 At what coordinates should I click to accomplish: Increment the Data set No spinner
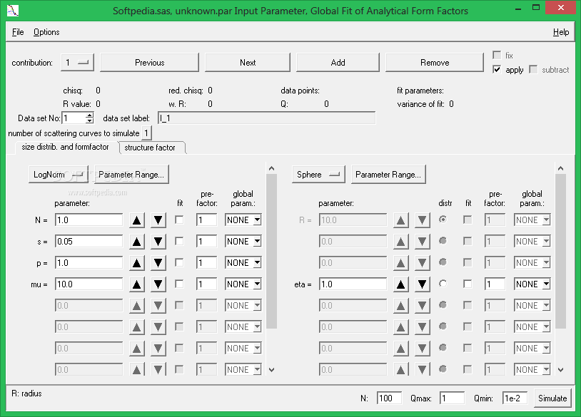pos(89,115)
